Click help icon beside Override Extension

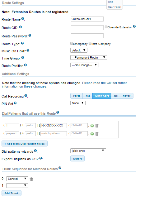(x=134, y=26)
